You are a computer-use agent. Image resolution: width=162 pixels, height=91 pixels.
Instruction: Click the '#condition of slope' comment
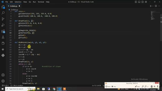click(51, 66)
